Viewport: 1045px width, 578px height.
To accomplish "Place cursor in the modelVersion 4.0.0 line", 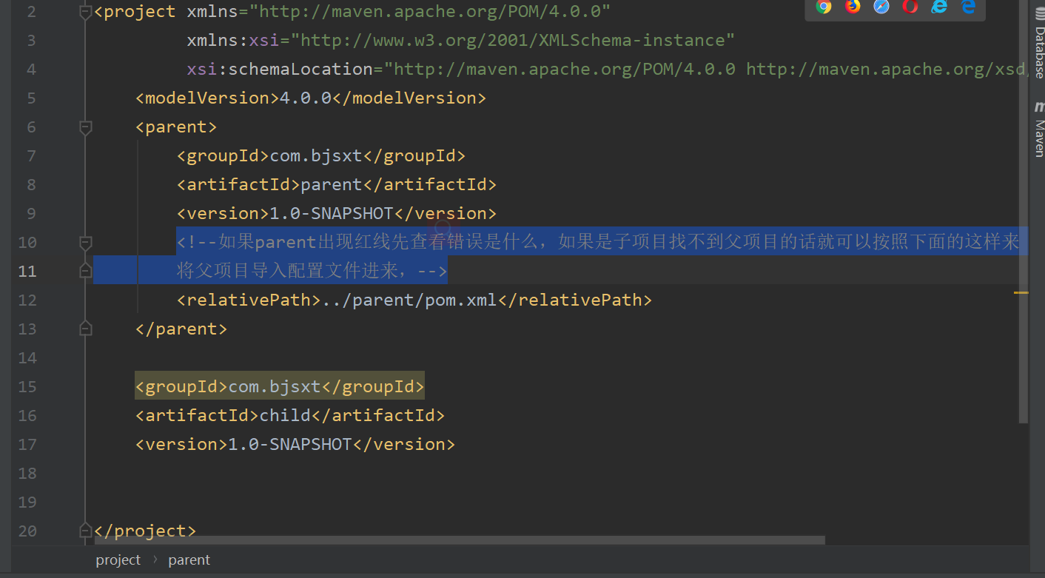I will pyautogui.click(x=311, y=98).
